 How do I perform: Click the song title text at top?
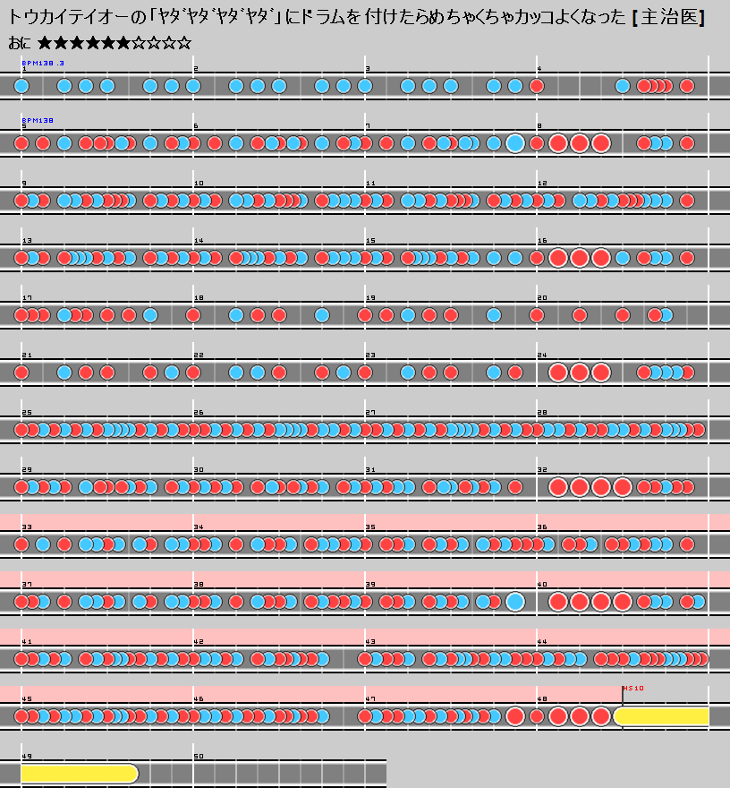point(356,18)
